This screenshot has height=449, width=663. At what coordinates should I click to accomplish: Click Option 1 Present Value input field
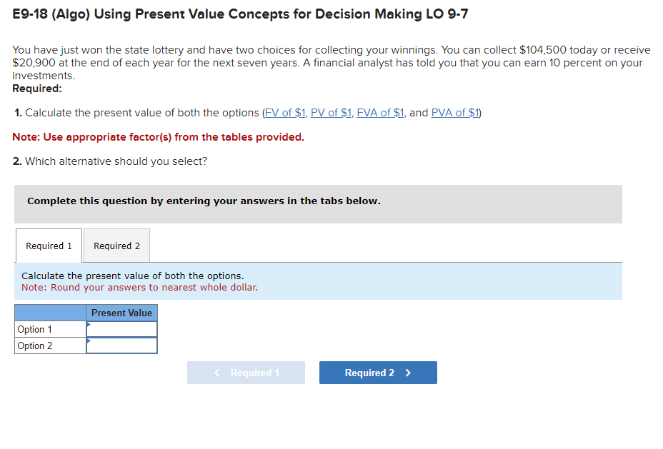[123, 328]
